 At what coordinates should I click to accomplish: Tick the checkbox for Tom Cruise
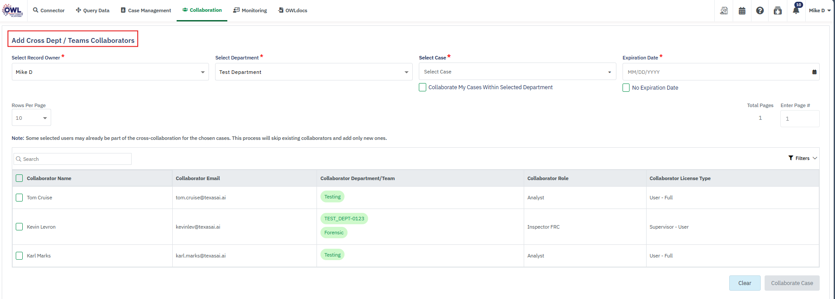pos(19,198)
